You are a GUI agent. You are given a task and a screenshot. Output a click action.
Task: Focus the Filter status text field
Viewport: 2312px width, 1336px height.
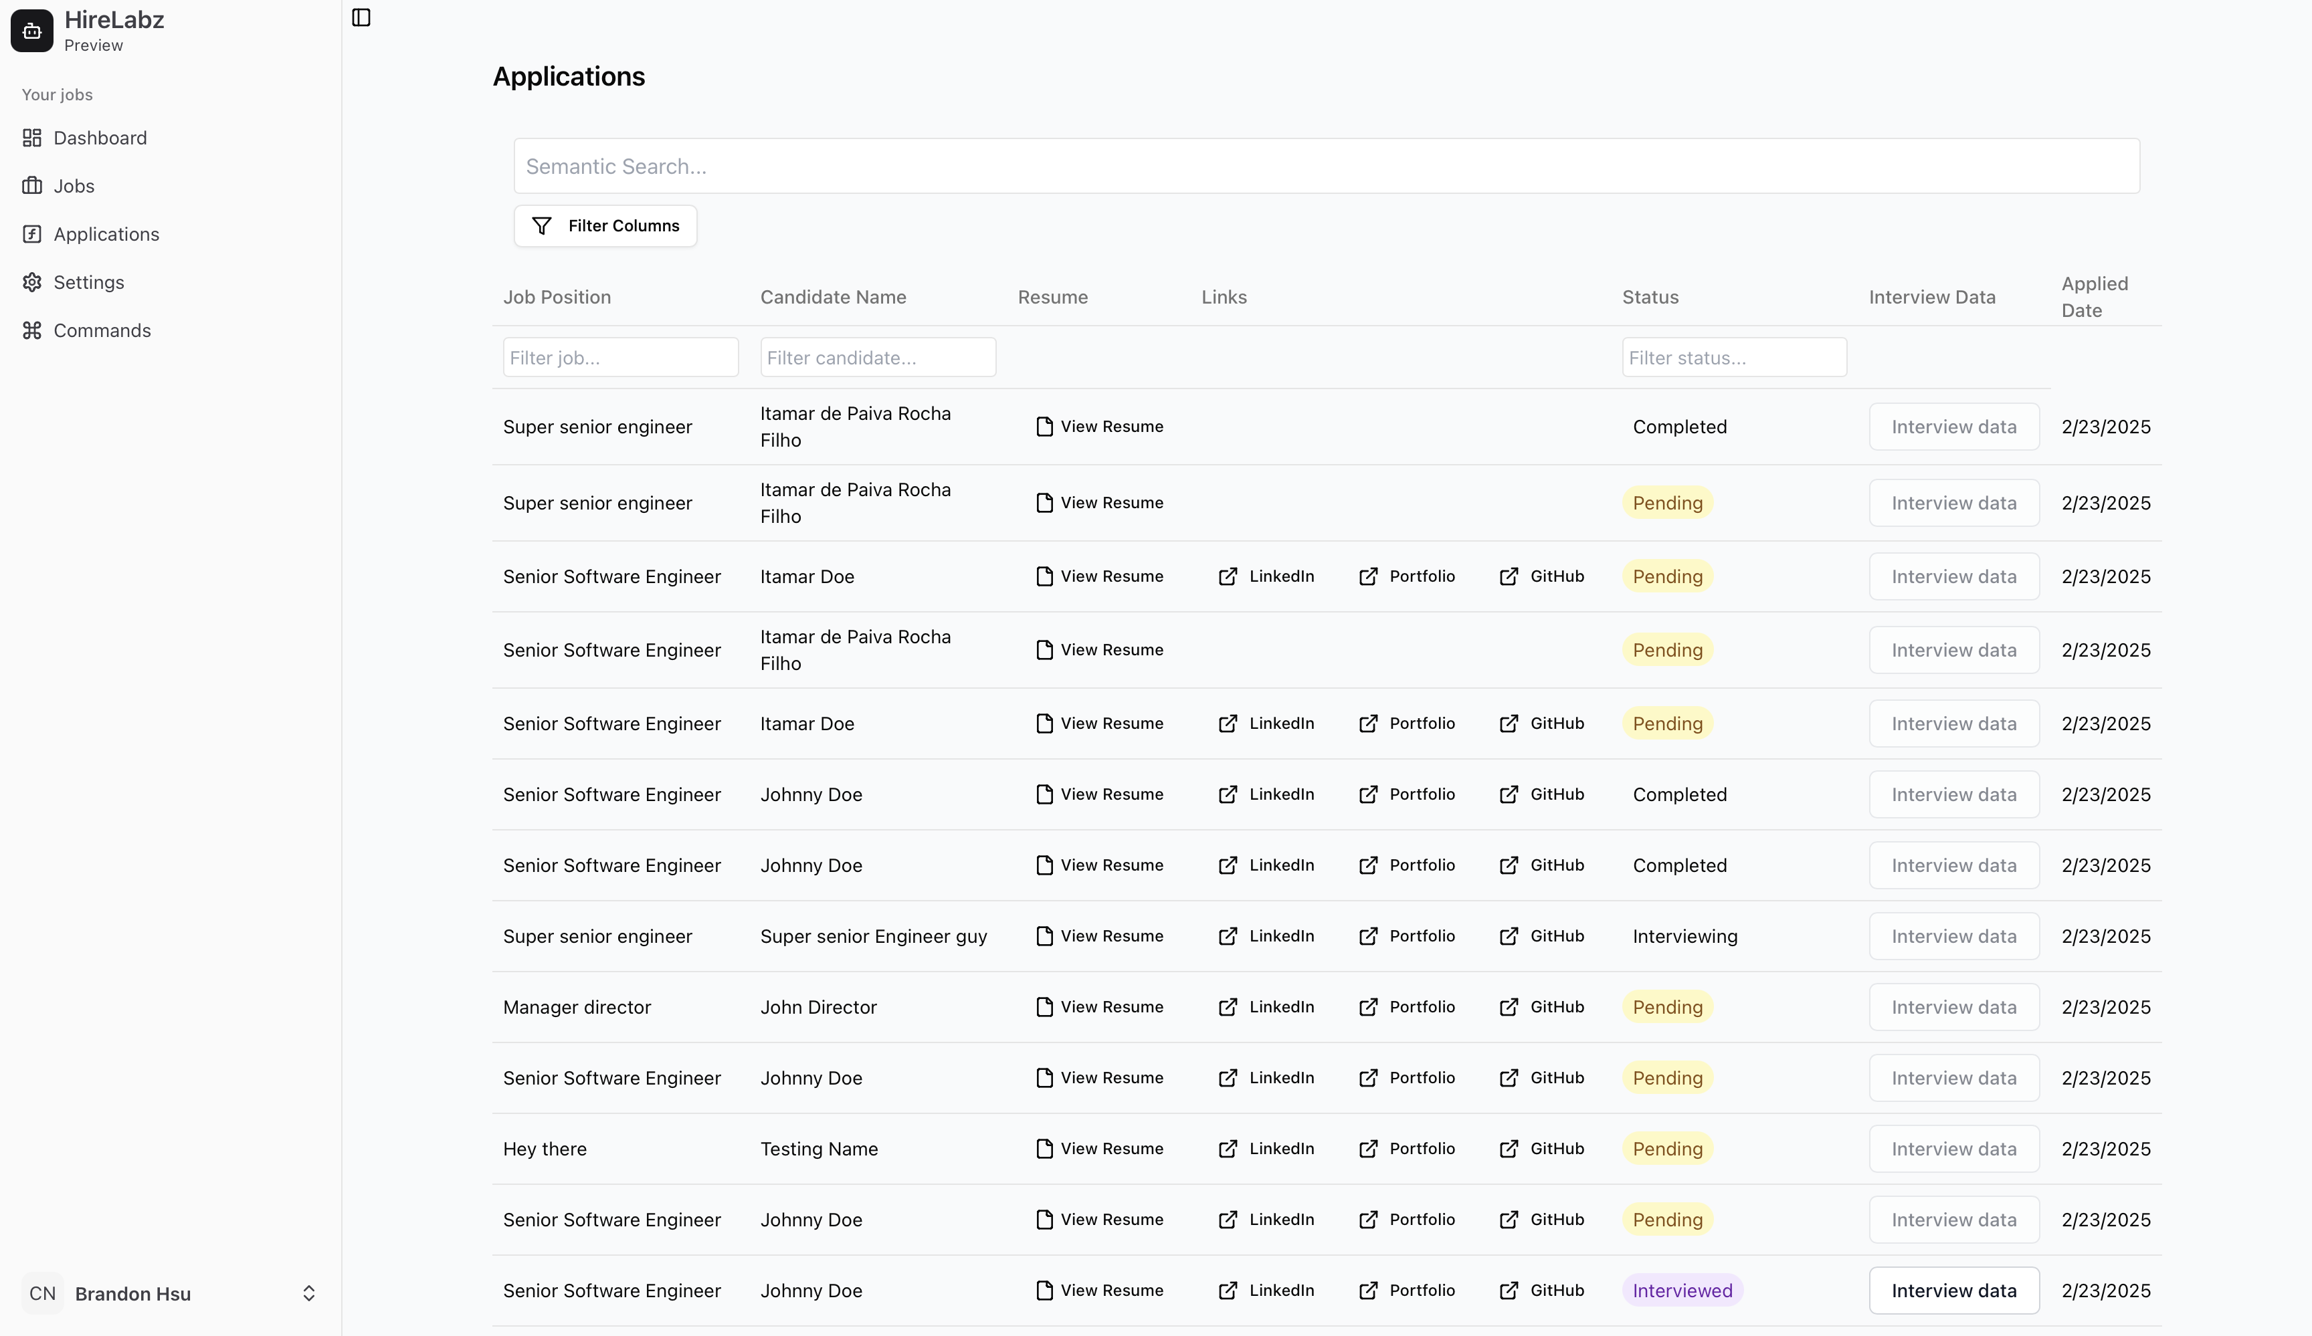[1733, 358]
